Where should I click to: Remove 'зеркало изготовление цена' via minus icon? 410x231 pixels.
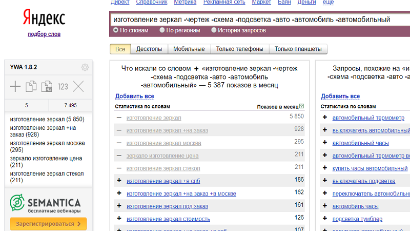click(119, 156)
